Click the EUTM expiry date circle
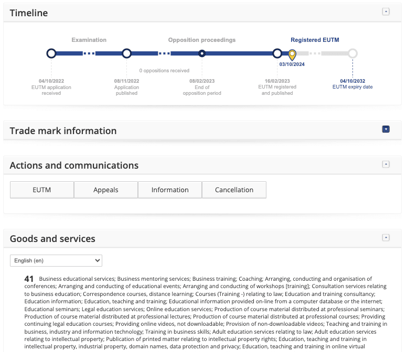 (352, 53)
